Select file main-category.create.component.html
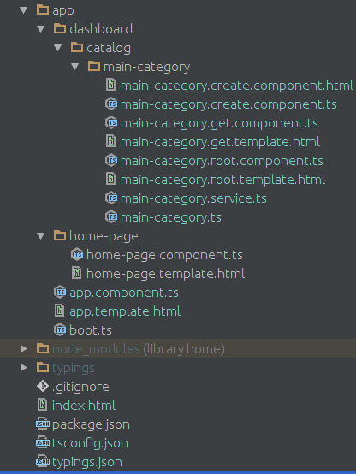The image size is (356, 474). [237, 86]
